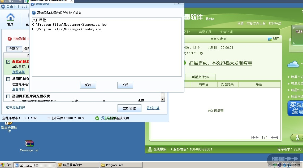
Task: Select the 全部 (6) tab
Action: 14,48
